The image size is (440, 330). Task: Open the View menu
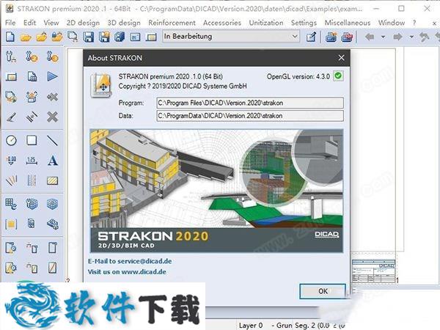point(51,23)
